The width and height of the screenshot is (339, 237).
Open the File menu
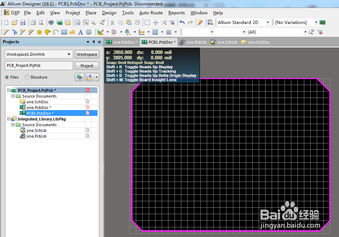point(27,13)
